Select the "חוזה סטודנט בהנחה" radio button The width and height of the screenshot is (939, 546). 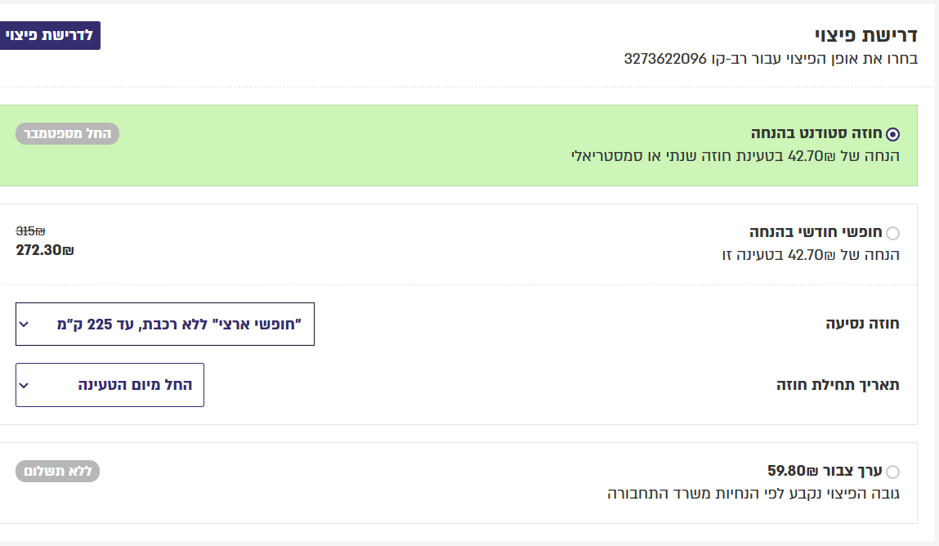pos(893,134)
